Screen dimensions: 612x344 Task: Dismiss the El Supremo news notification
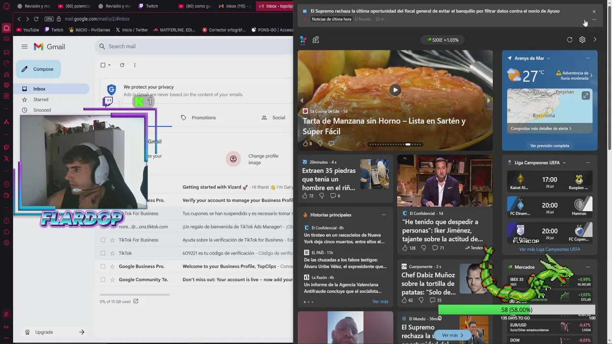[594, 11]
